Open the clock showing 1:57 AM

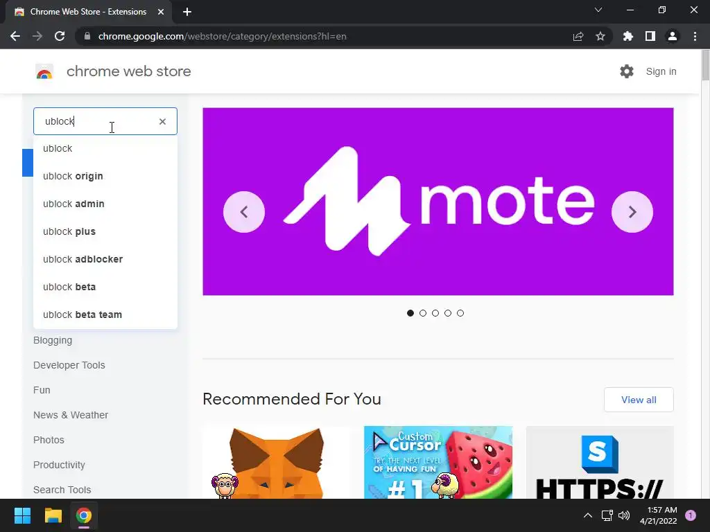click(658, 515)
